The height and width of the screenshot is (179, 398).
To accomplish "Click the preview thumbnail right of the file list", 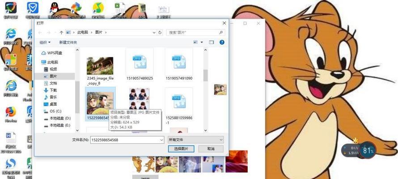I will (220, 89).
